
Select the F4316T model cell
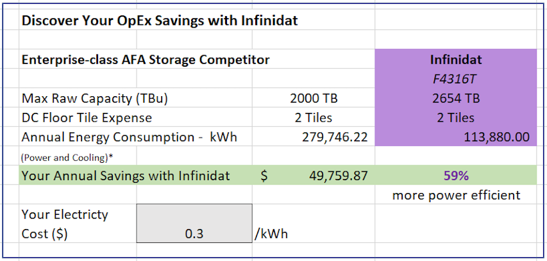tap(456, 80)
